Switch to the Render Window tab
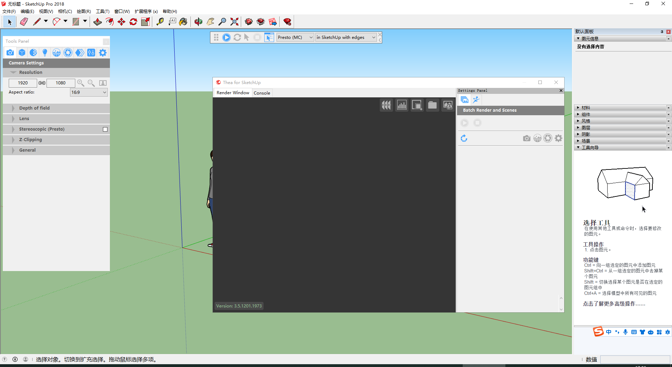This screenshot has height=367, width=672. point(233,93)
